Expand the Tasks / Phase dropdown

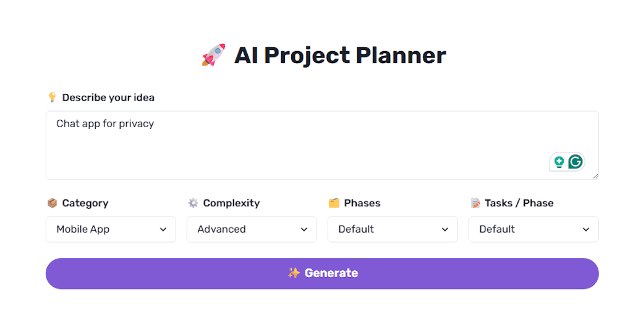533,229
